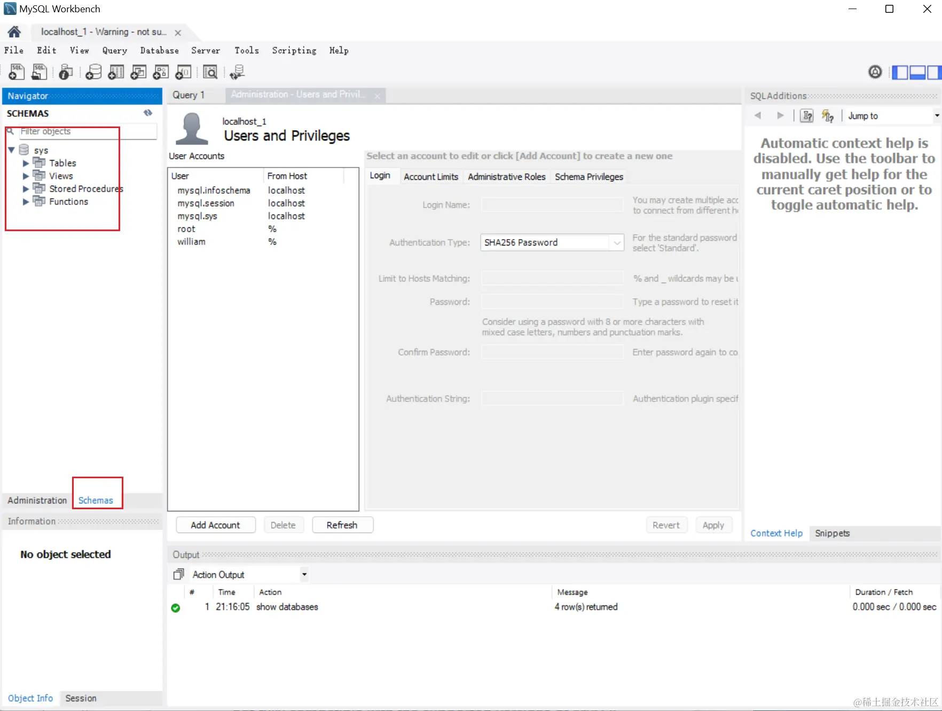Click the sys database icon
Viewport: 942px width, 711px height.
(x=24, y=150)
